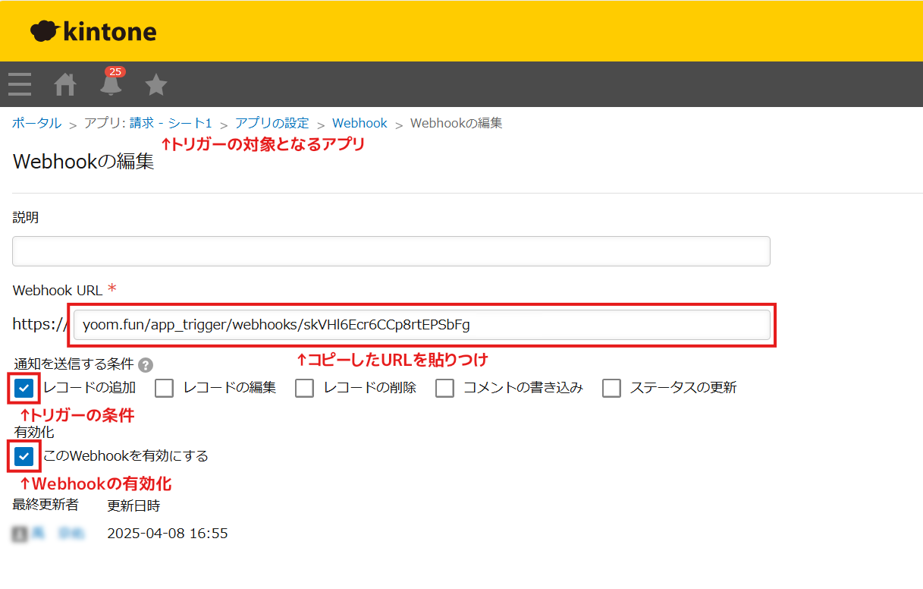Click the last updater's profile icon
Image resolution: width=923 pixels, height=589 pixels.
pos(20,534)
